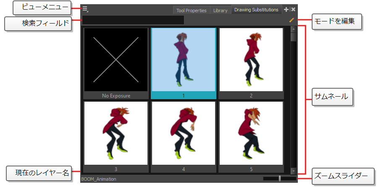Toggle edit mode pencil icon
The height and width of the screenshot is (187, 381).
coord(292,20)
